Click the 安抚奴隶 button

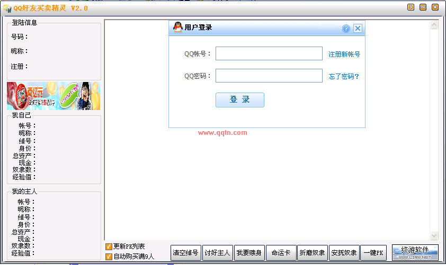344,252
